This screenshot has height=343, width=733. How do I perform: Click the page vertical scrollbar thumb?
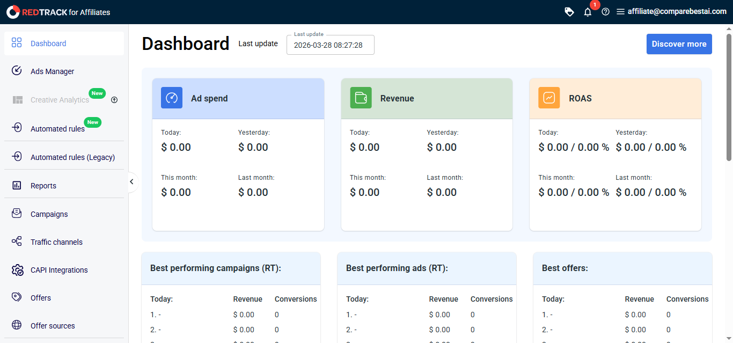tap(729, 97)
